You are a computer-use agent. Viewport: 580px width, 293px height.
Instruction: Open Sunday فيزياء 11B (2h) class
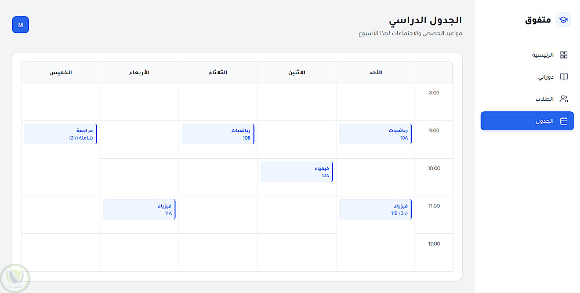point(375,209)
